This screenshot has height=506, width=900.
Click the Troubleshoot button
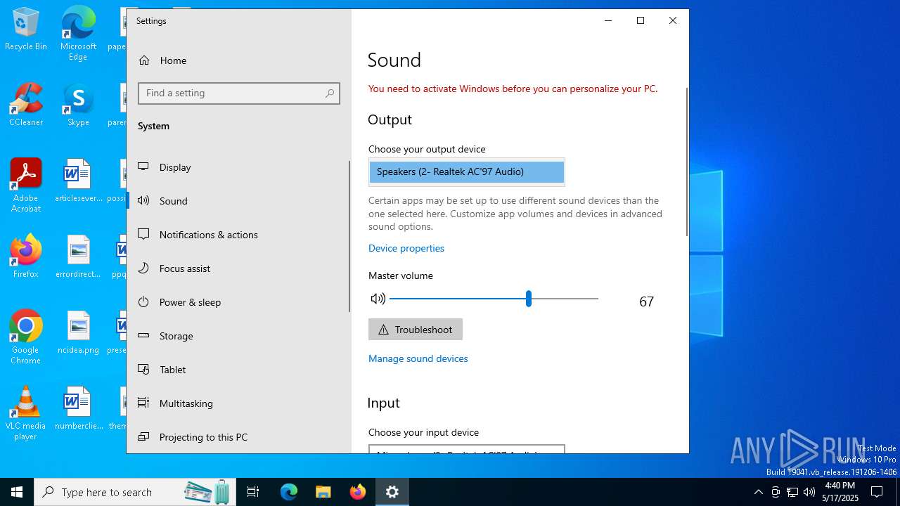point(416,330)
